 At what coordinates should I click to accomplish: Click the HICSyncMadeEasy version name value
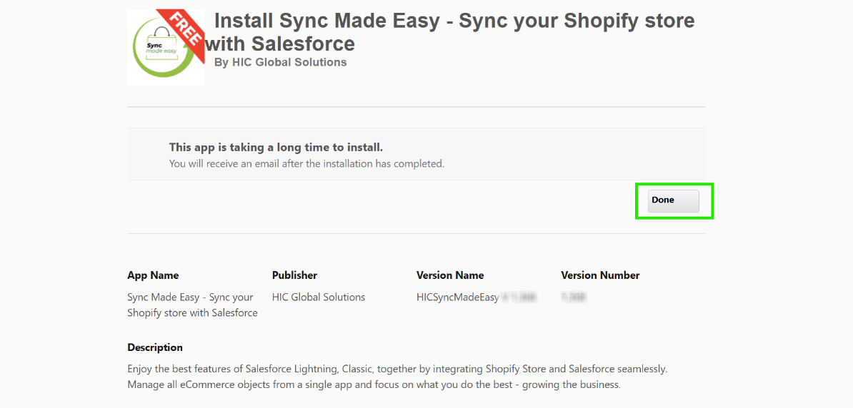(458, 297)
